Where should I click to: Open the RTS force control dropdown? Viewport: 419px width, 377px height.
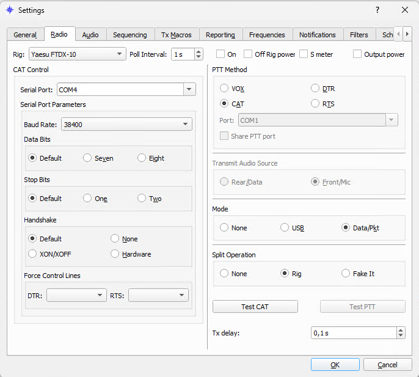coord(158,295)
